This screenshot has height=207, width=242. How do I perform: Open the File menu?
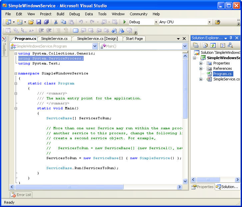click(x=8, y=14)
